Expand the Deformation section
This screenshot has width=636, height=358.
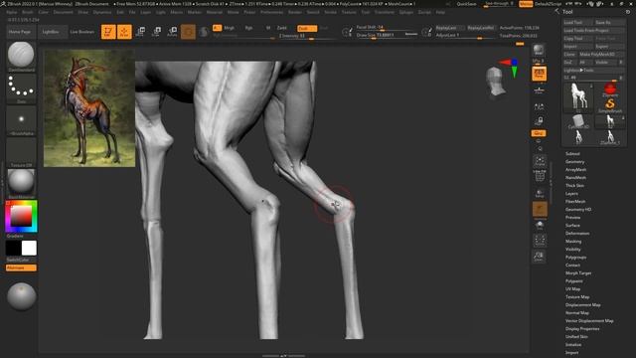click(x=577, y=234)
